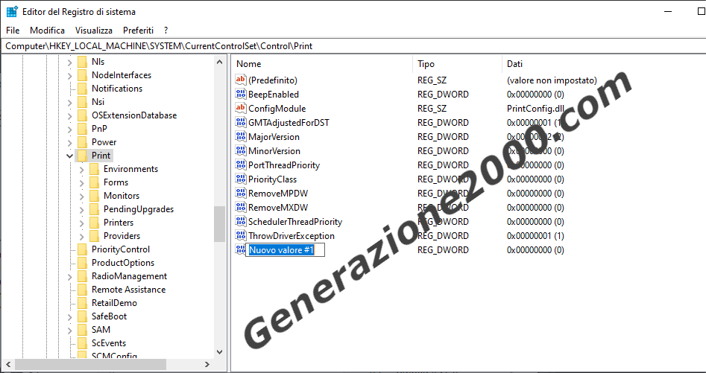
Task: Click the MinorVersion DWORD icon
Action: [241, 150]
